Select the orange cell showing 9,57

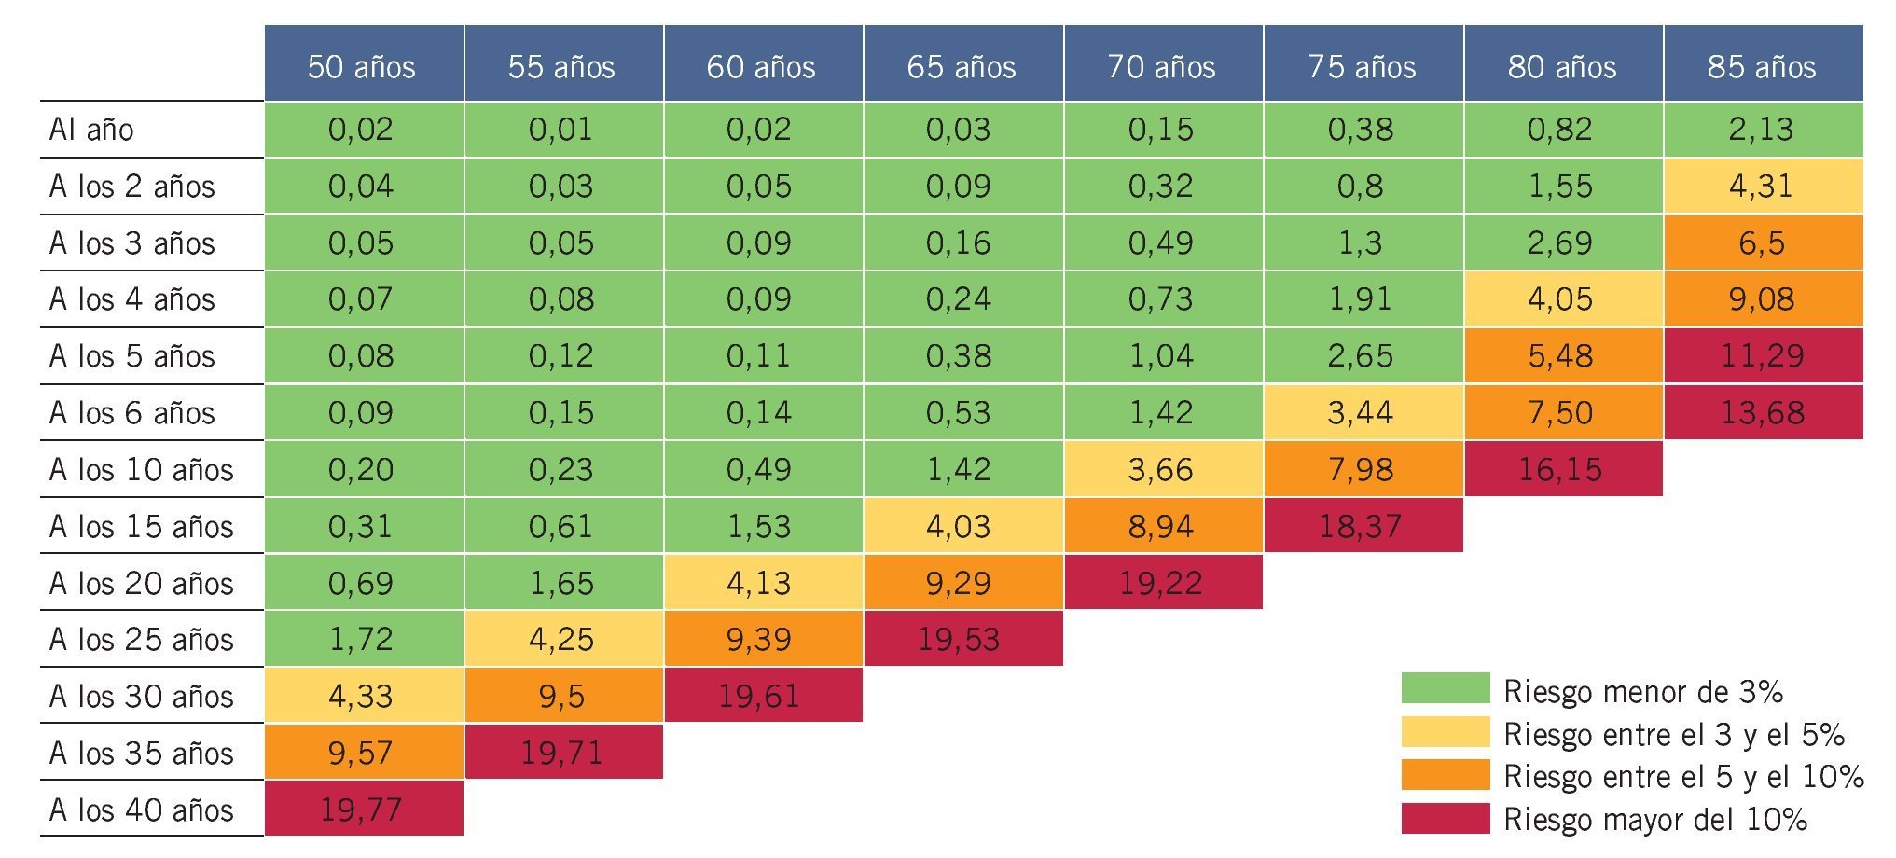(363, 753)
